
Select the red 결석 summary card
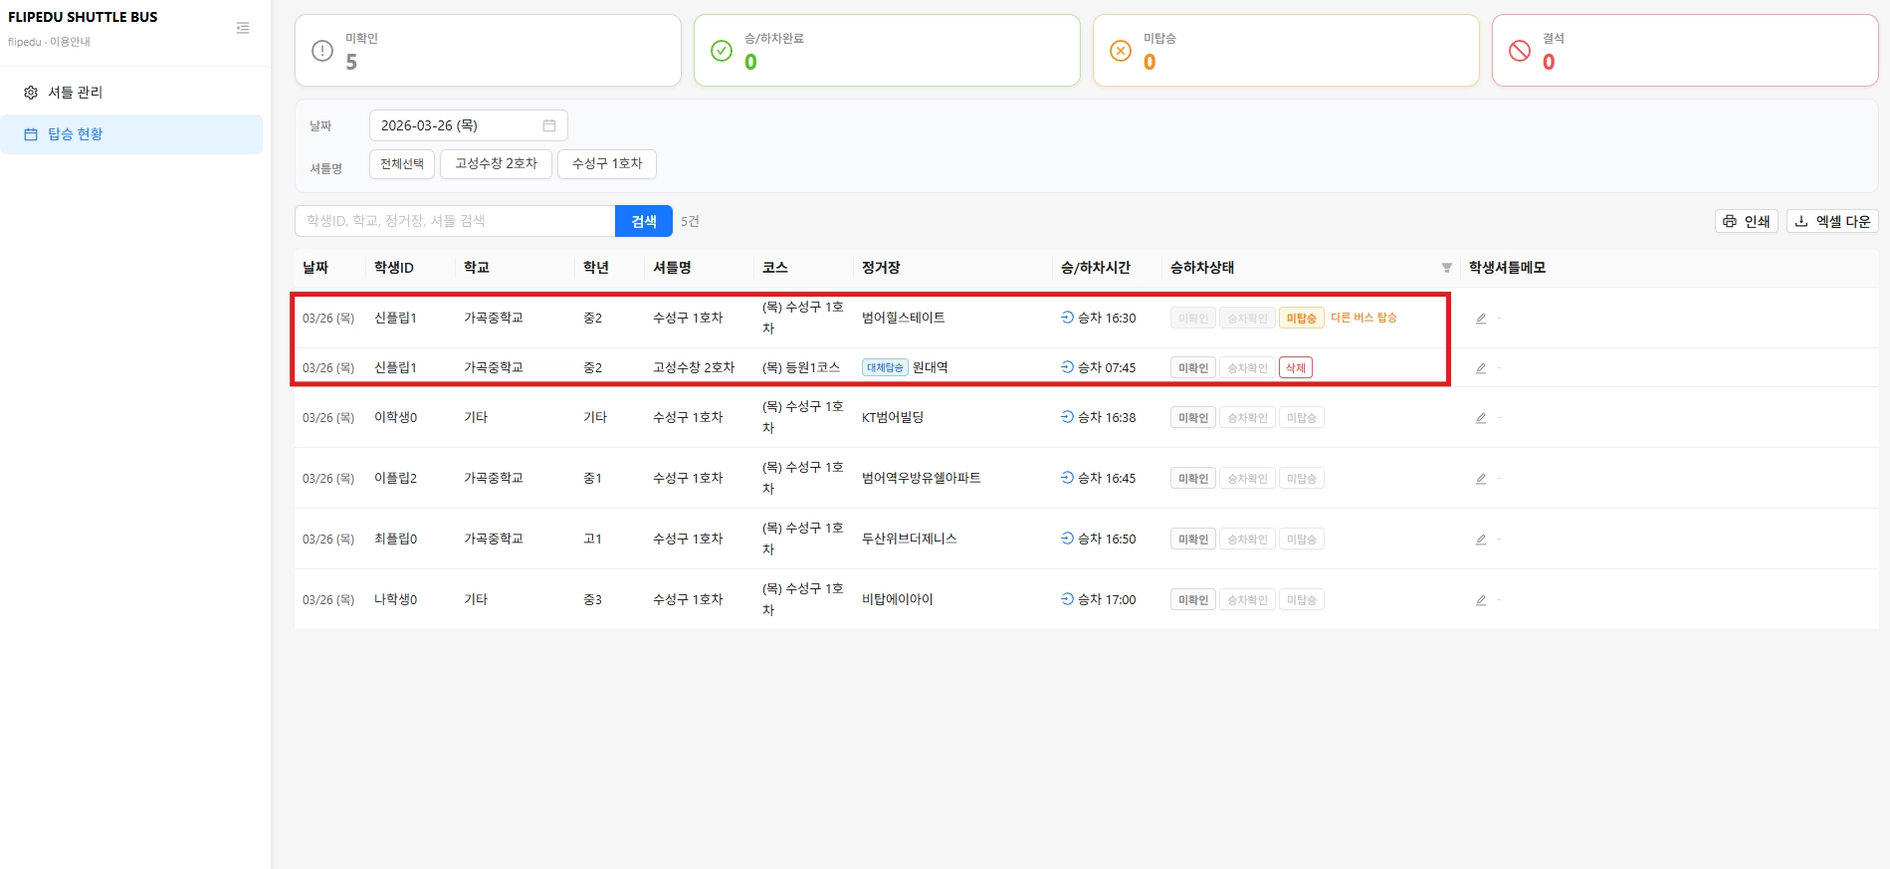point(1685,50)
